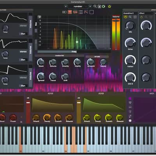Select the envelope curve view icon

[x=86, y=12]
